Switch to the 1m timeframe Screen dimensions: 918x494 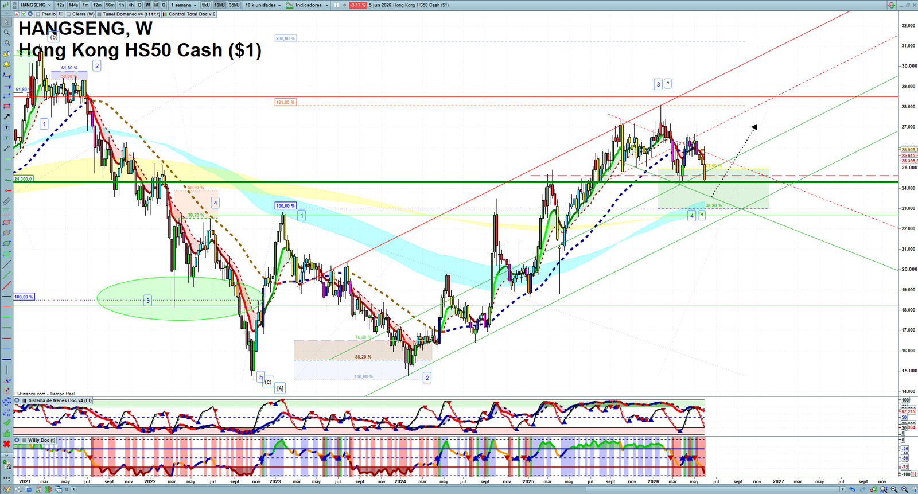(x=85, y=5)
